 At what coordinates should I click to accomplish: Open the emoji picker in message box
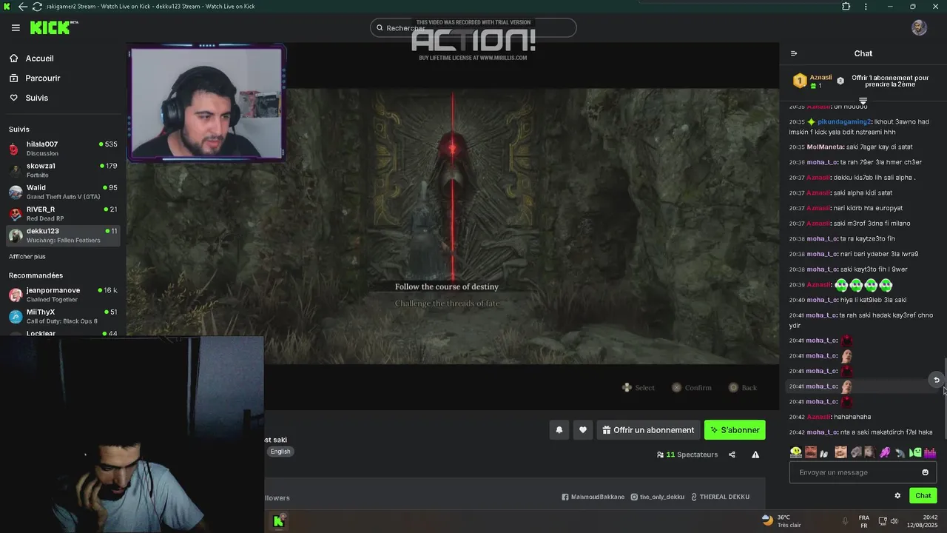coord(925,472)
